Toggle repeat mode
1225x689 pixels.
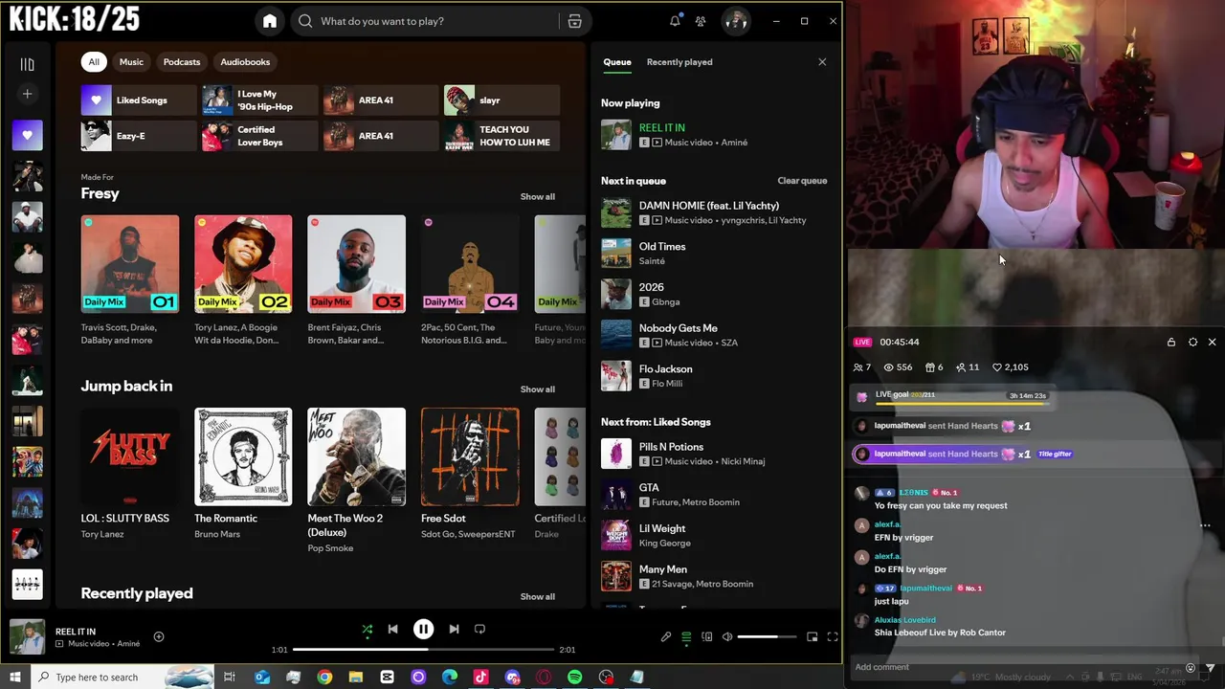coord(479,629)
